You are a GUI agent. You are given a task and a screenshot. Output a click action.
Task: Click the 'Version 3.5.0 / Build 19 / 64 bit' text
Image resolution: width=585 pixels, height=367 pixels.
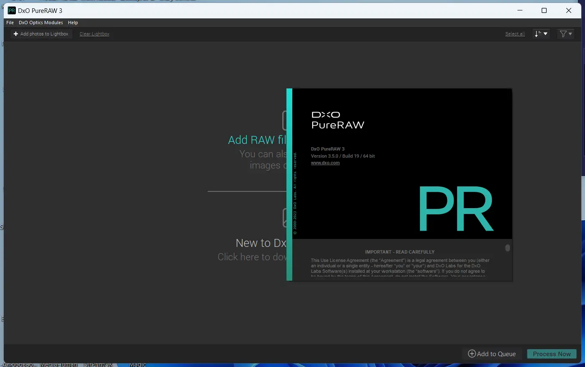pos(343,156)
